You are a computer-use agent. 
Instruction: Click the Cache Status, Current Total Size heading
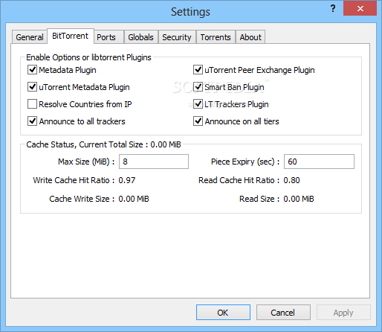[103, 144]
